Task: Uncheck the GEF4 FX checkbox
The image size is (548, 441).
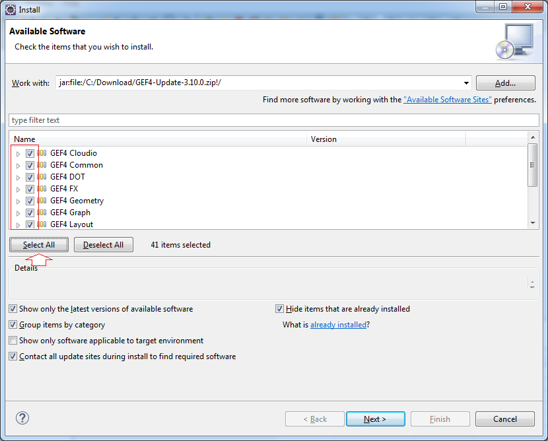Action: [30, 189]
